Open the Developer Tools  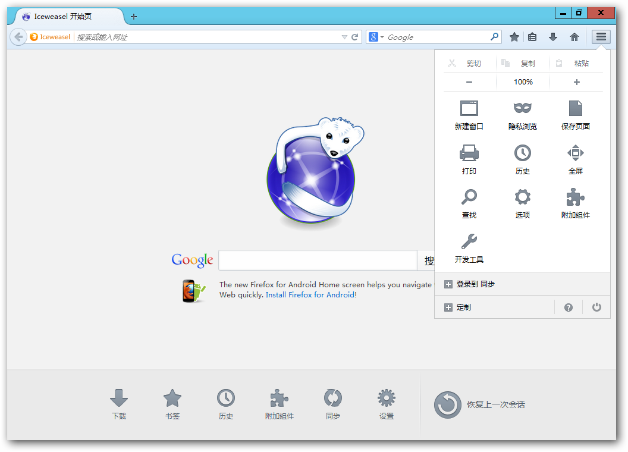469,247
